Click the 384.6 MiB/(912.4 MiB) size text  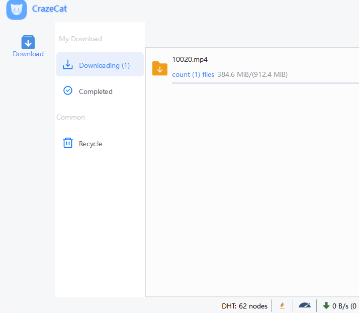click(x=252, y=74)
